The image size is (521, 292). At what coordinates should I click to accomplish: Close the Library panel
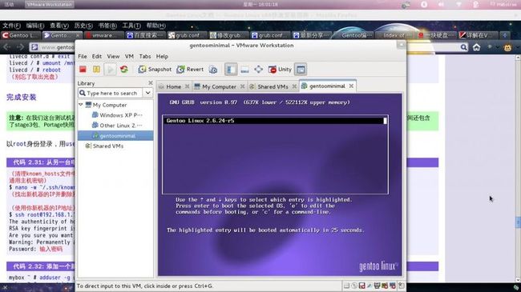coord(151,83)
